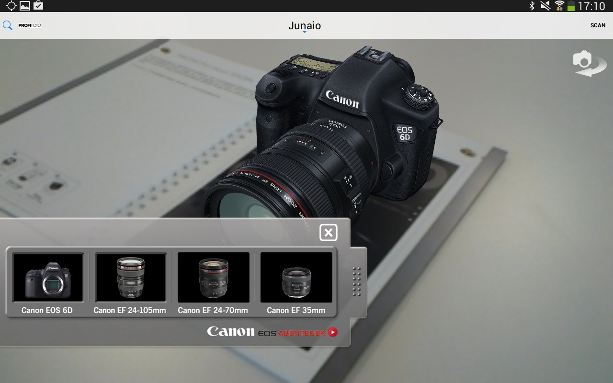Open the picture notification icon

(x=25, y=6)
